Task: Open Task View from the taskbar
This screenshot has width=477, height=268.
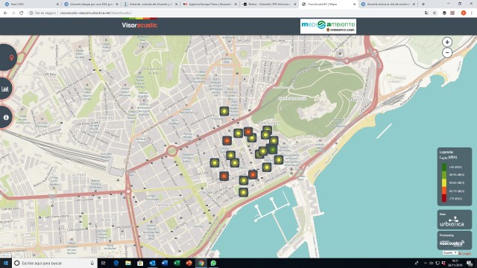Action: 104,263
